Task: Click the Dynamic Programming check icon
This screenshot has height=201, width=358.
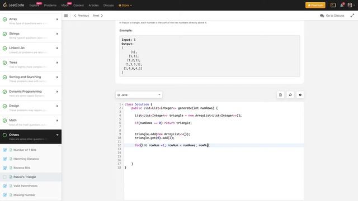Action: point(4,92)
